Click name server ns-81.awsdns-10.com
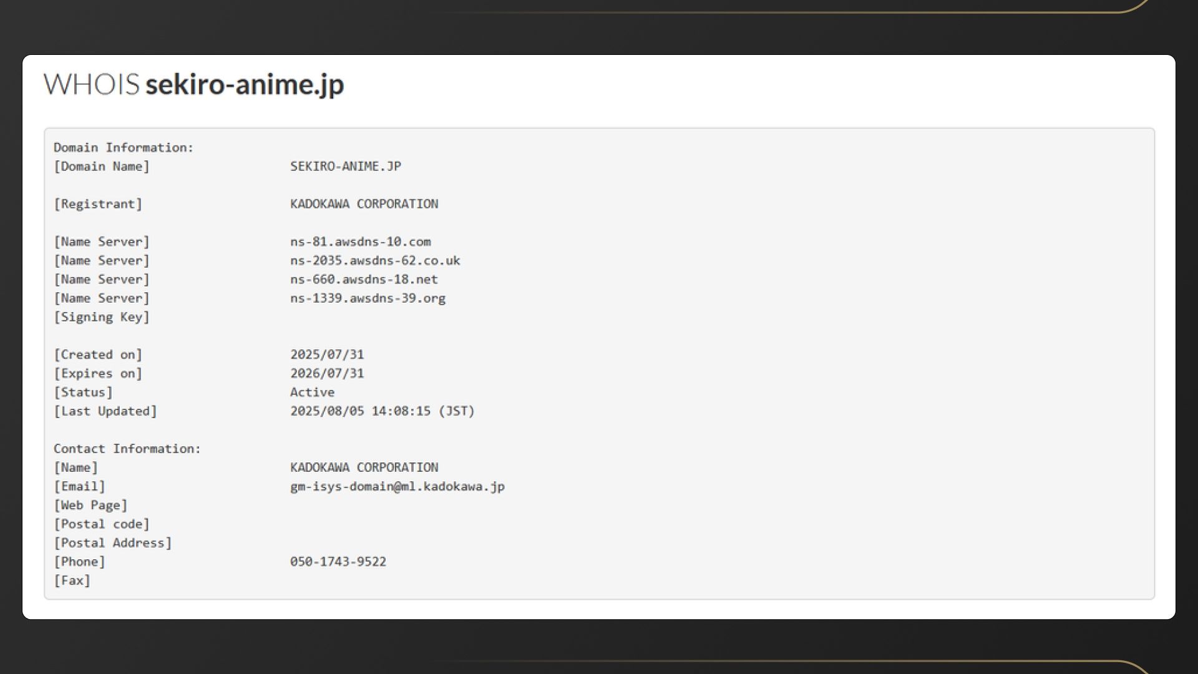 (360, 242)
